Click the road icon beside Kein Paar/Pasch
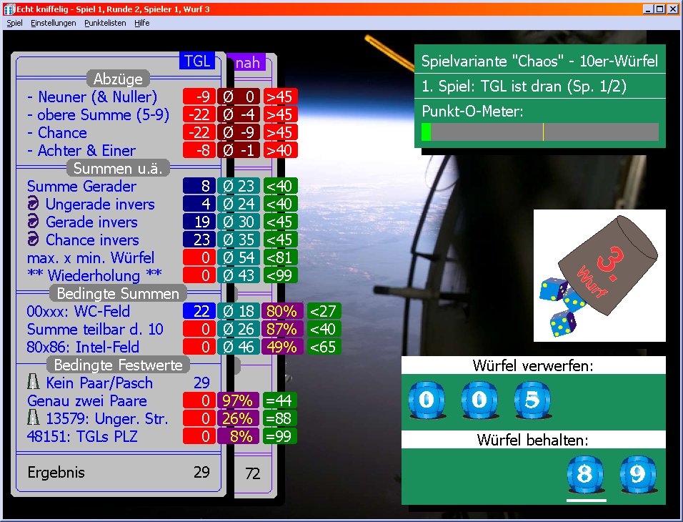Screen dimensions: 683x522 click(x=33, y=383)
